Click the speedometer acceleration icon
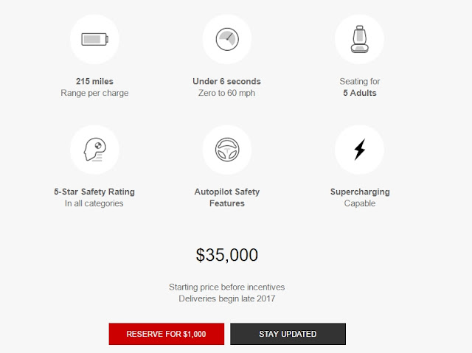The width and height of the screenshot is (472, 353). 227,39
